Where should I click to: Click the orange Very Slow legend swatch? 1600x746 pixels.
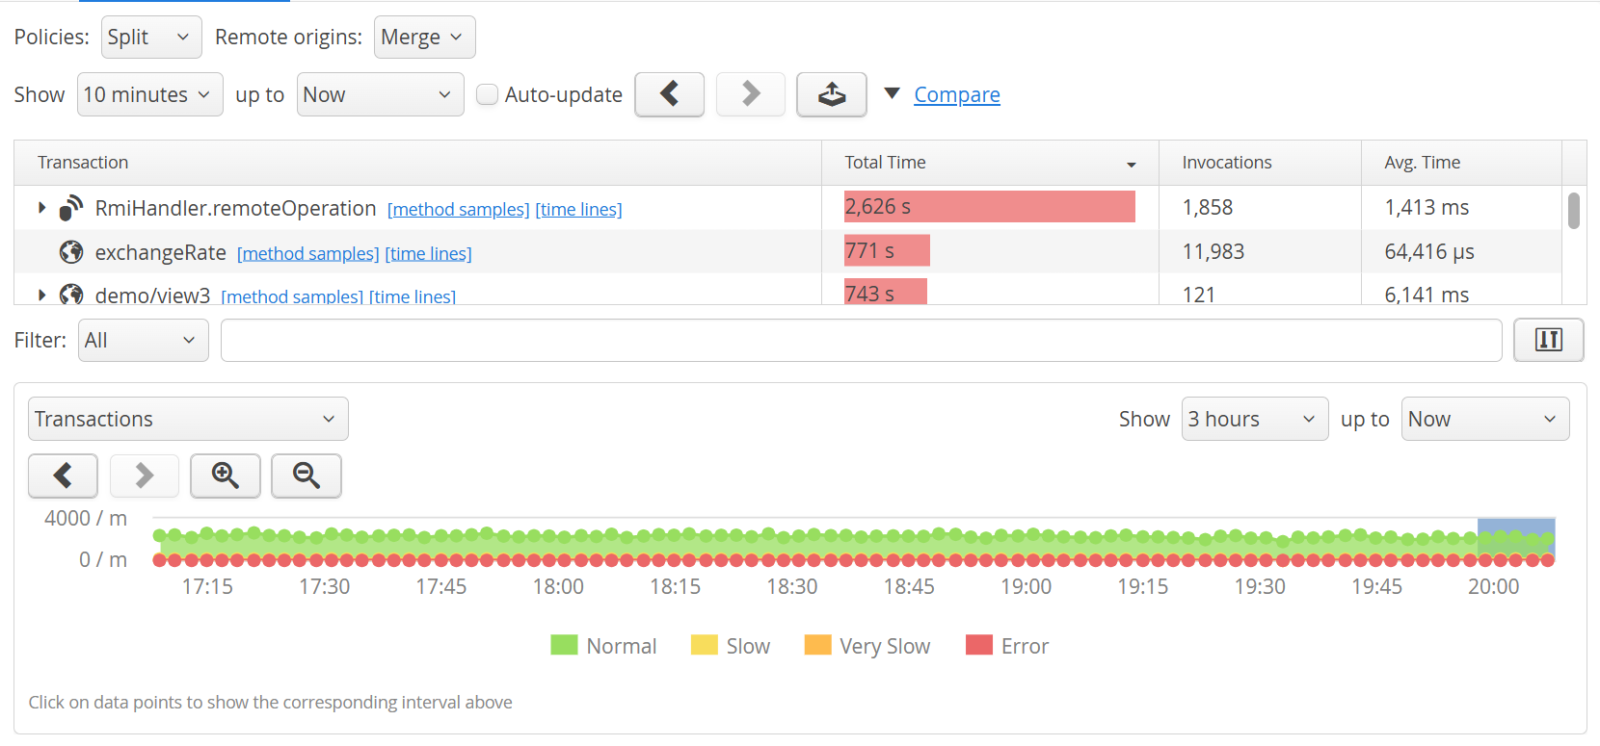tap(817, 645)
